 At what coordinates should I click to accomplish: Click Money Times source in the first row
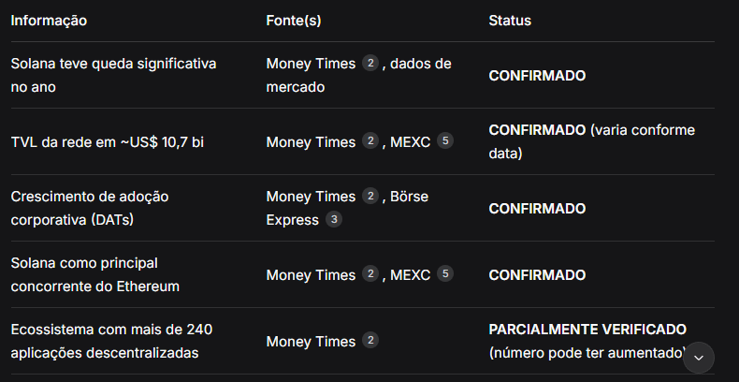pos(311,64)
